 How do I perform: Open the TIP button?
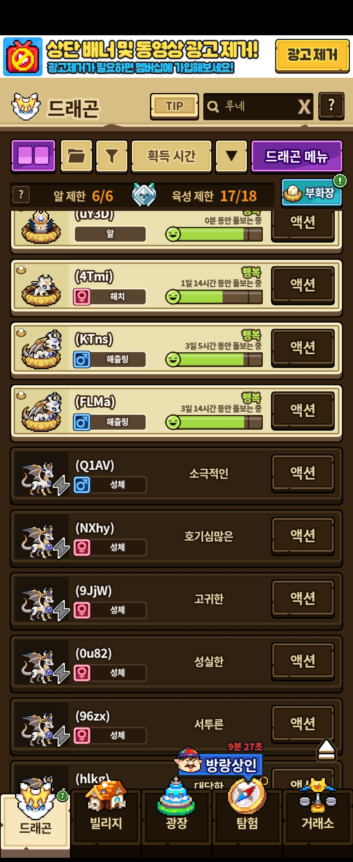click(174, 106)
